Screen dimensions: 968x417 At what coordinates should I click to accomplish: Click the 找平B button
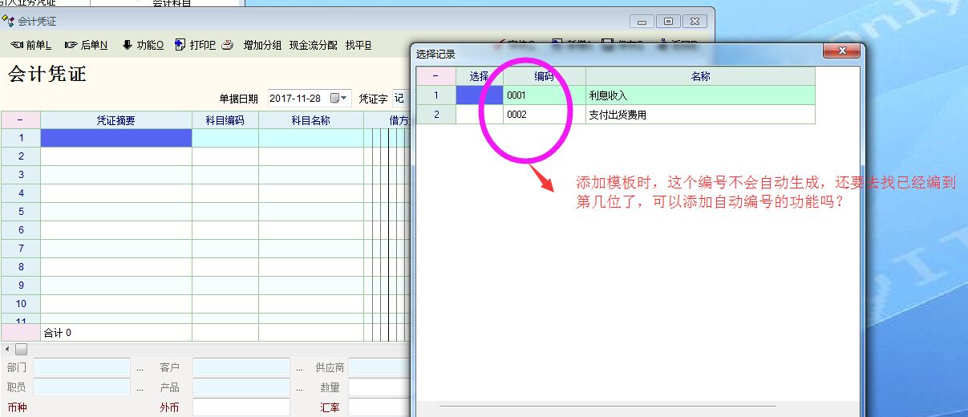[x=358, y=45]
